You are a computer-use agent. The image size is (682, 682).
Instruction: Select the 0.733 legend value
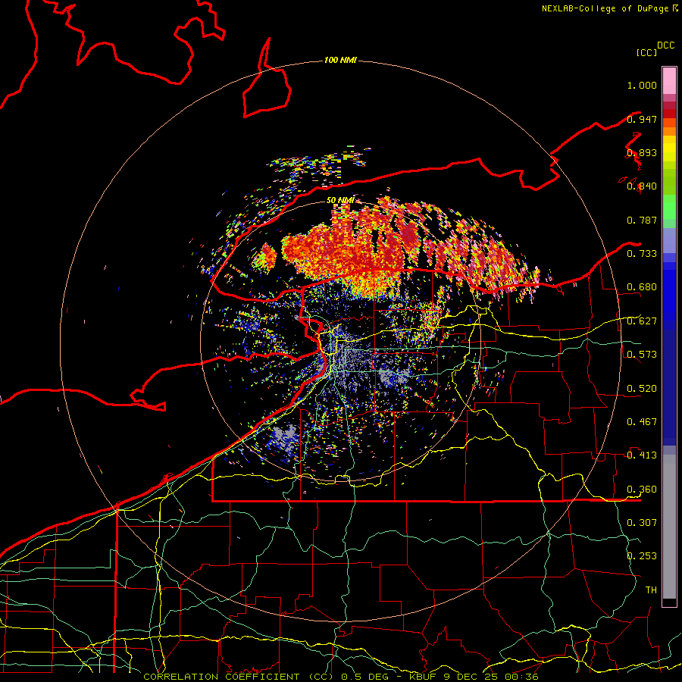642,254
